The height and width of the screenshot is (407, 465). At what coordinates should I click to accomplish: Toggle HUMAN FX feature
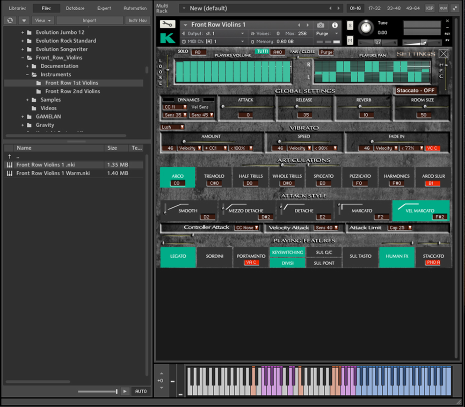click(397, 257)
